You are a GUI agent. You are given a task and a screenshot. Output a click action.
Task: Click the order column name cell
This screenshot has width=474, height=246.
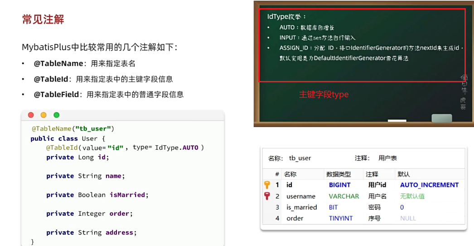(295, 218)
